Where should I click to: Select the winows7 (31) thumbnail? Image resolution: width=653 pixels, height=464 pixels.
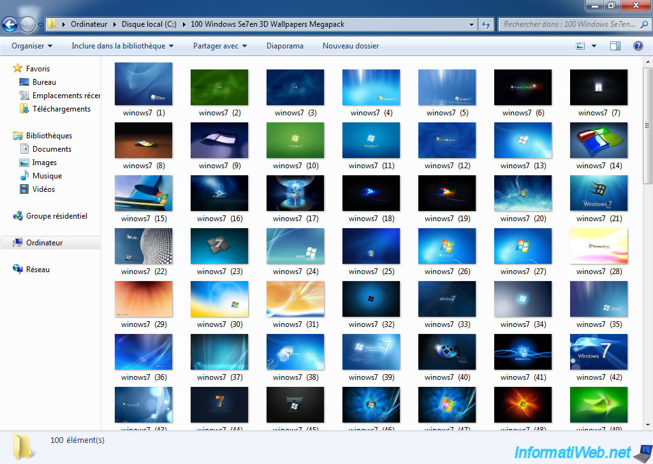[295, 299]
